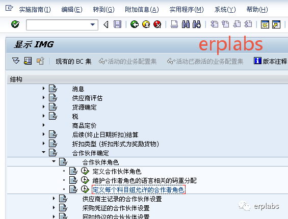
Task: Open documentation icon for 合作伙伴角色
Action: click(63, 162)
